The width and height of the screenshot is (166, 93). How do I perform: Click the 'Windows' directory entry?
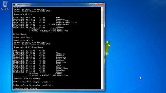tap(60, 28)
